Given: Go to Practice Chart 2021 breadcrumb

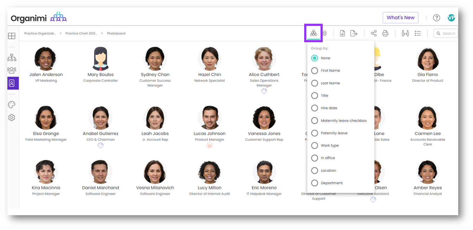Looking at the screenshot, I should pos(81,33).
